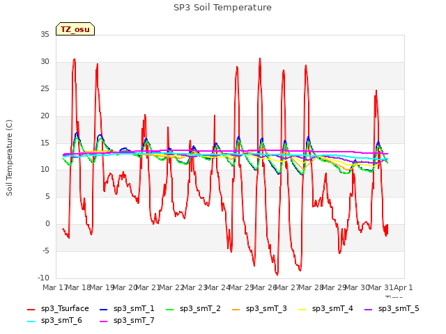Click the Mar 24 x-axis tick label
This screenshot has width=446, height=334.
217,287
